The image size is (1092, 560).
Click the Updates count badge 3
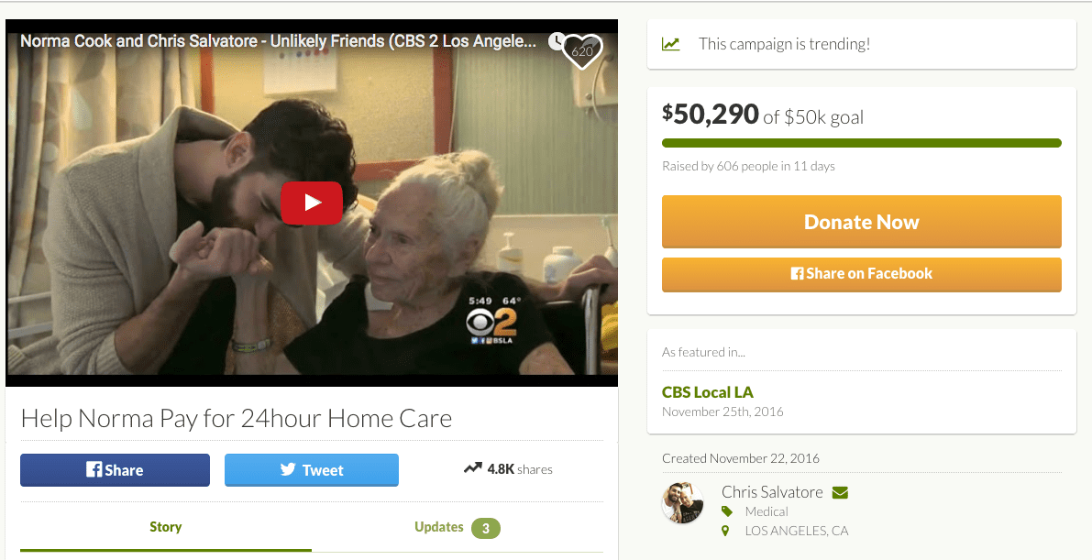tap(485, 528)
